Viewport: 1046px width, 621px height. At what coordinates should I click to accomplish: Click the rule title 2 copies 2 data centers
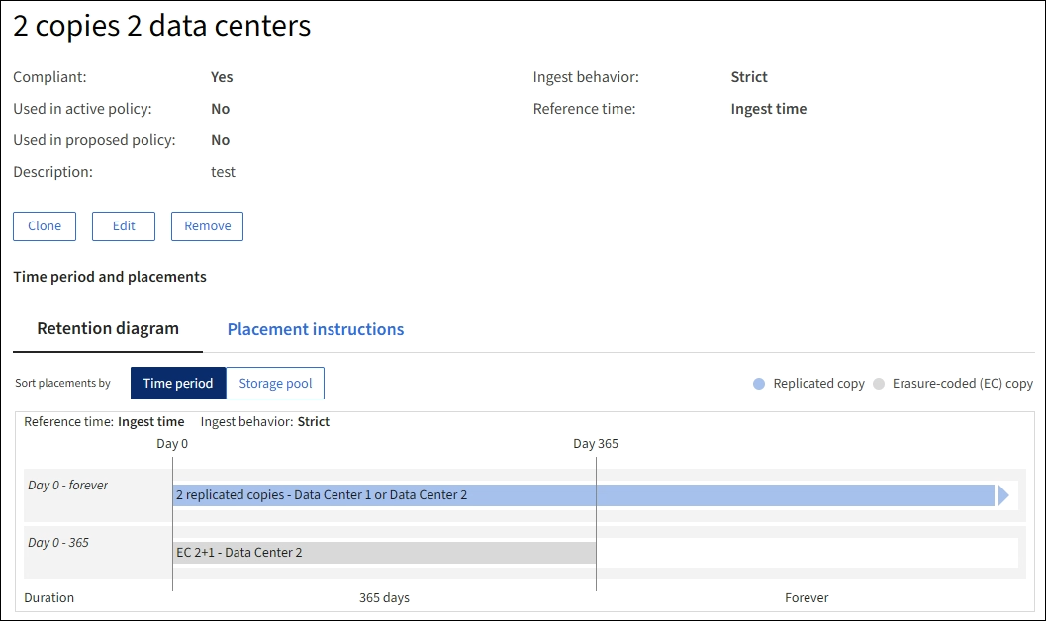(x=162, y=27)
